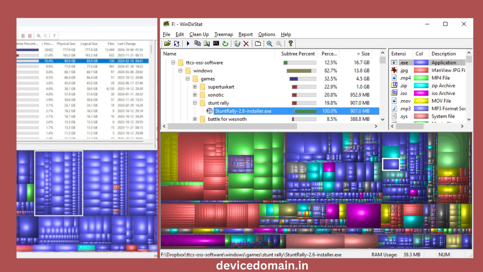
Task: Expand the battle for wesnoth folder
Action: [195, 119]
